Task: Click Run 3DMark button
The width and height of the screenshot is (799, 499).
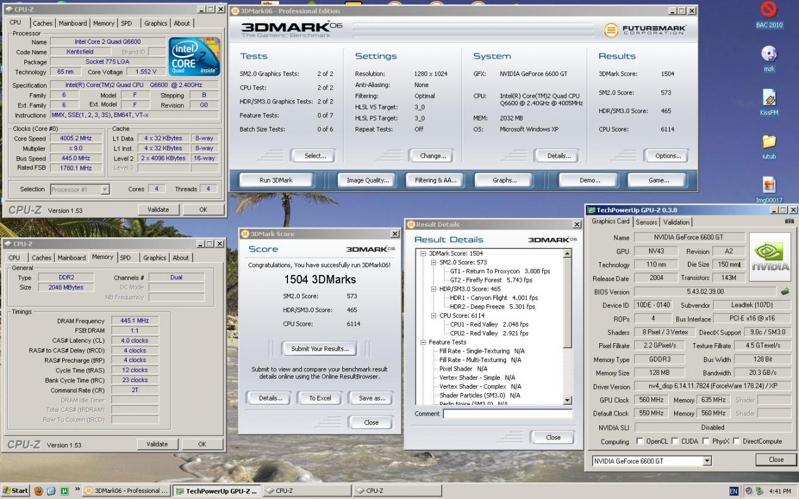Action: click(x=275, y=180)
